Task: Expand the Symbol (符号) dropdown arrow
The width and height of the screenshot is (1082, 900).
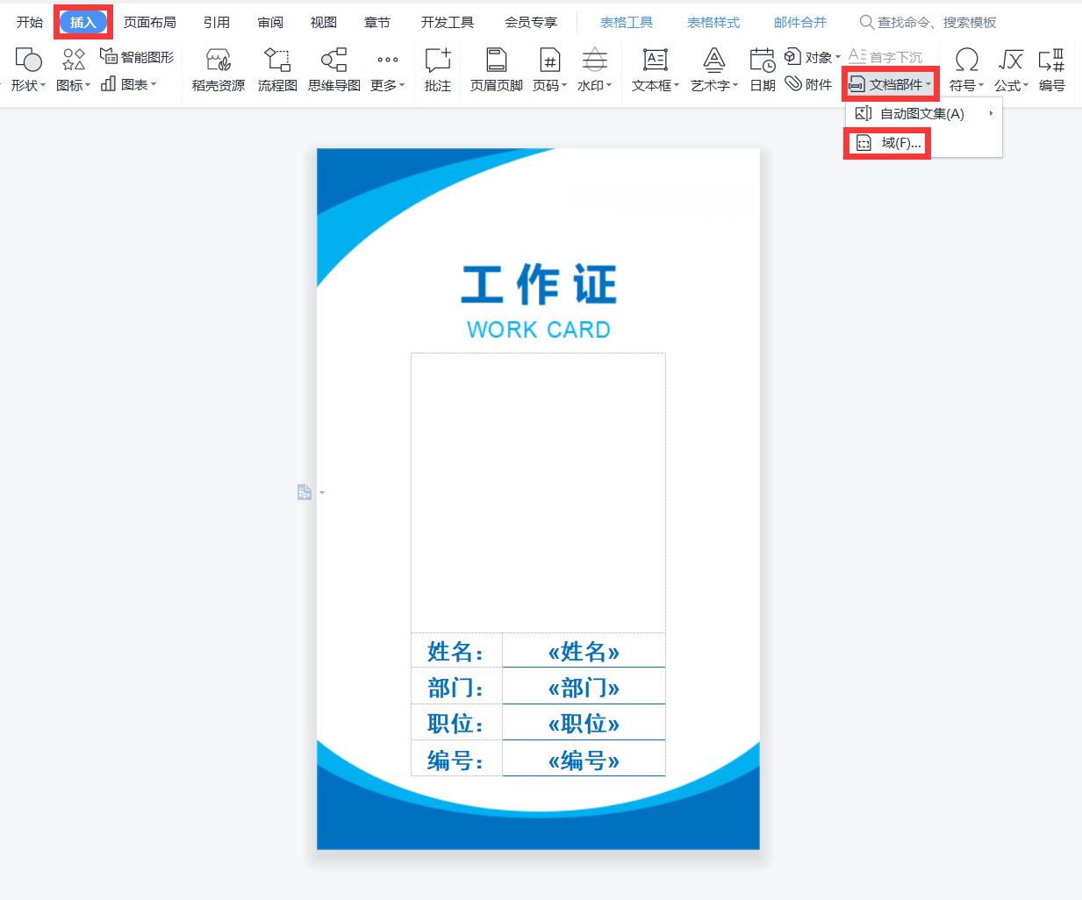Action: click(981, 85)
